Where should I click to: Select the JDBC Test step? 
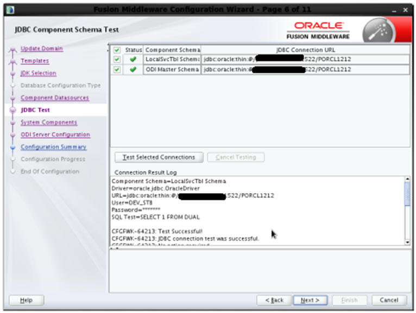tap(35, 110)
